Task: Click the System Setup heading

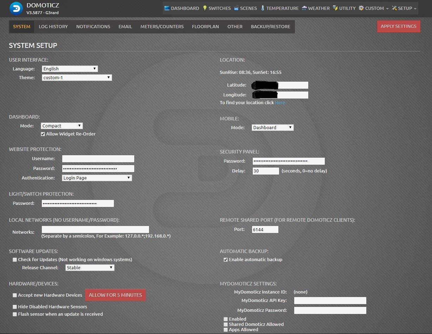Action: point(33,45)
